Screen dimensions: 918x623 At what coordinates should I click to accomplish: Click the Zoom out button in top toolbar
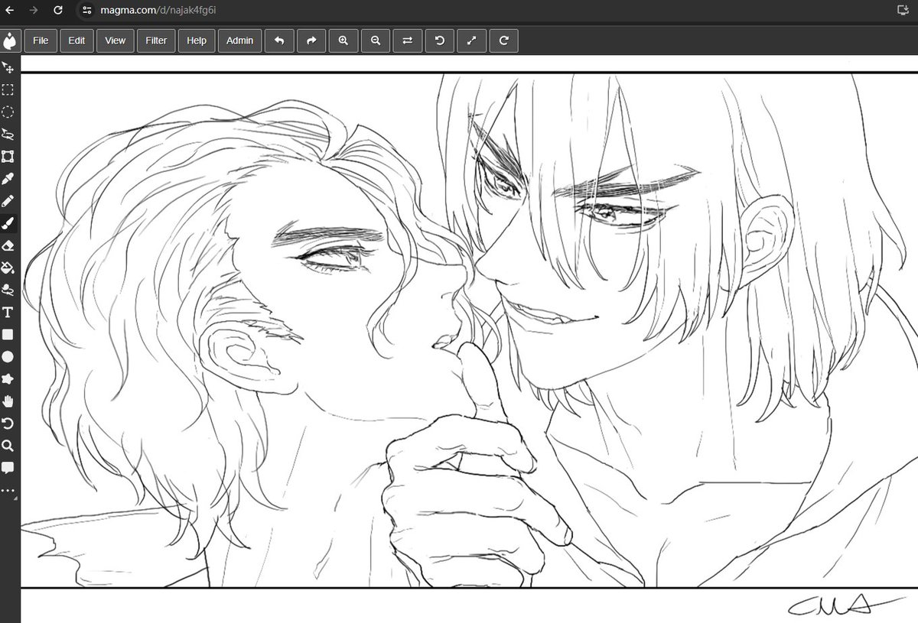point(376,41)
